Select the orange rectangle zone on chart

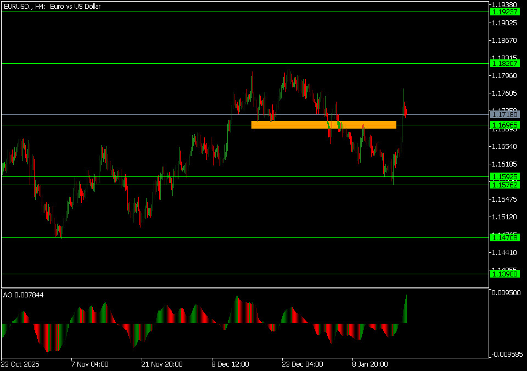point(323,125)
